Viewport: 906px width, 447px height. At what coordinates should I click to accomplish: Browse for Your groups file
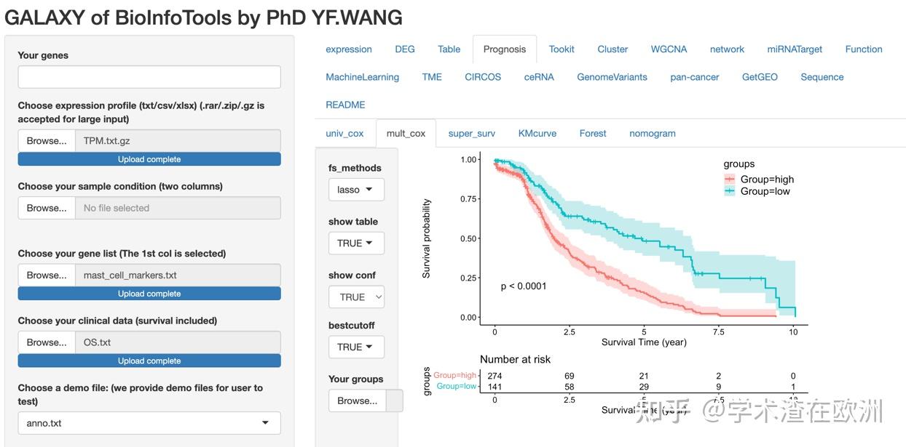357,400
